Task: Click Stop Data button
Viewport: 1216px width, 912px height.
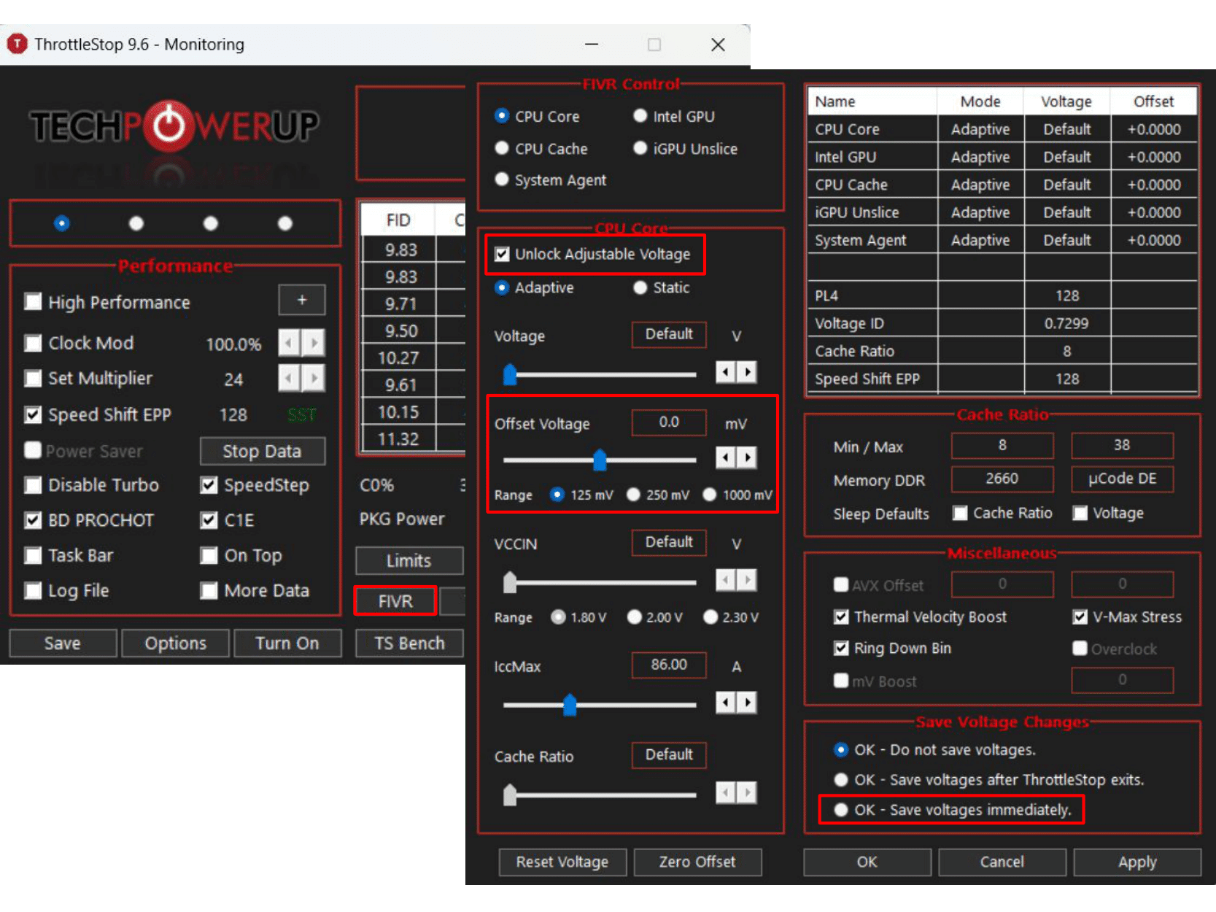Action: [x=263, y=451]
